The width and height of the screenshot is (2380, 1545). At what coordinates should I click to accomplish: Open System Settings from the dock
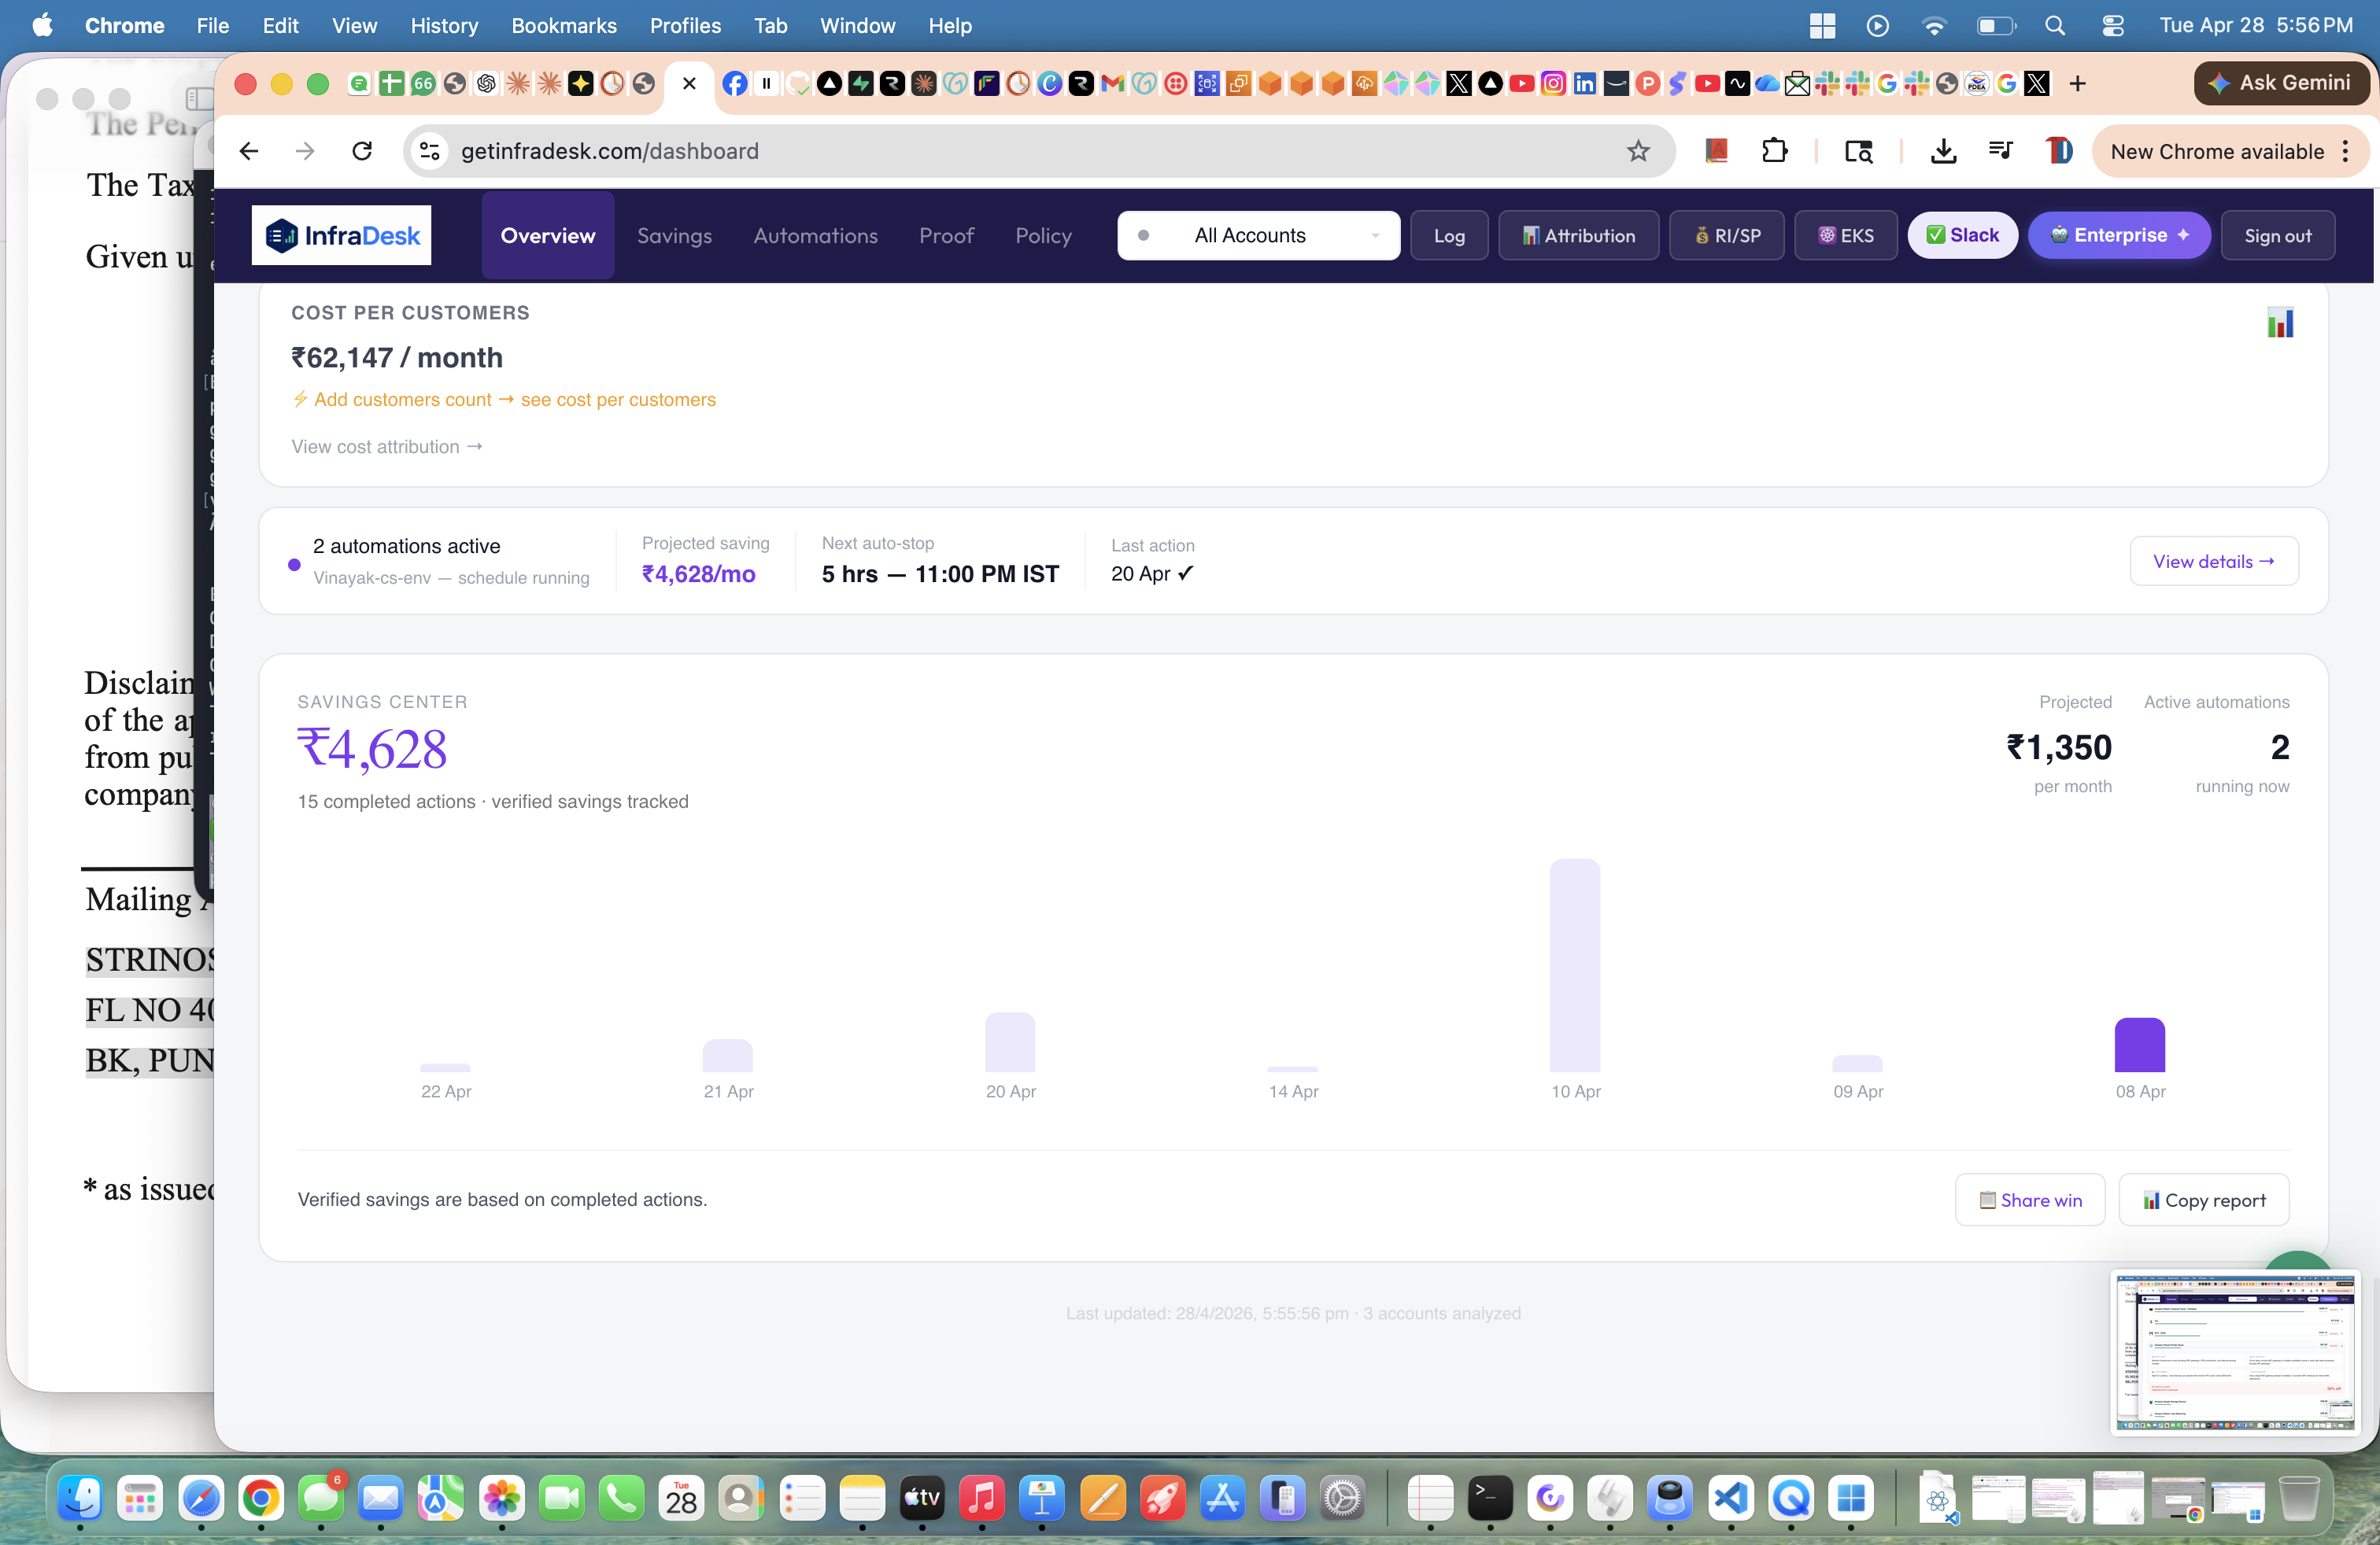click(x=1342, y=1498)
